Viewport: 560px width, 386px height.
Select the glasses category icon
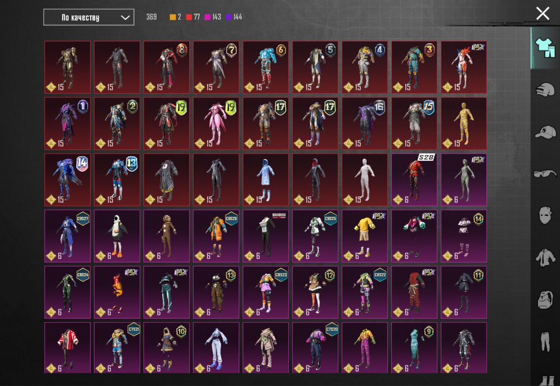click(545, 174)
